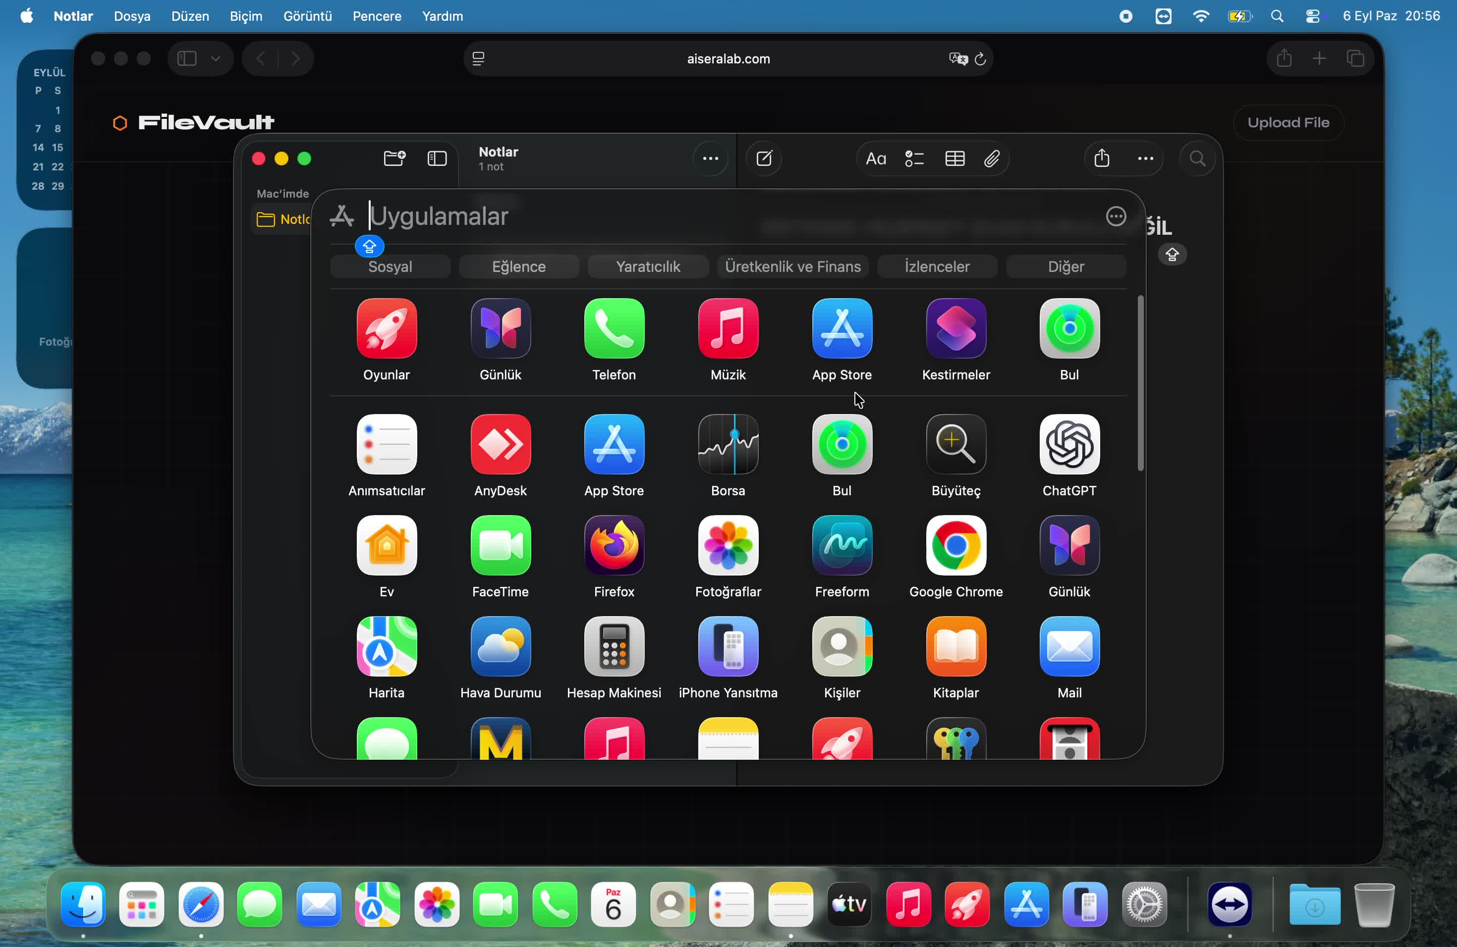This screenshot has width=1457, height=947.
Task: Open the Düzen menu
Action: 190,16
